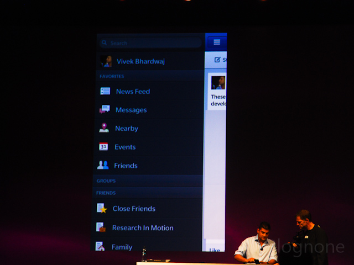Open Friends under Favorites
Screen dimensions: 354x265
point(126,166)
